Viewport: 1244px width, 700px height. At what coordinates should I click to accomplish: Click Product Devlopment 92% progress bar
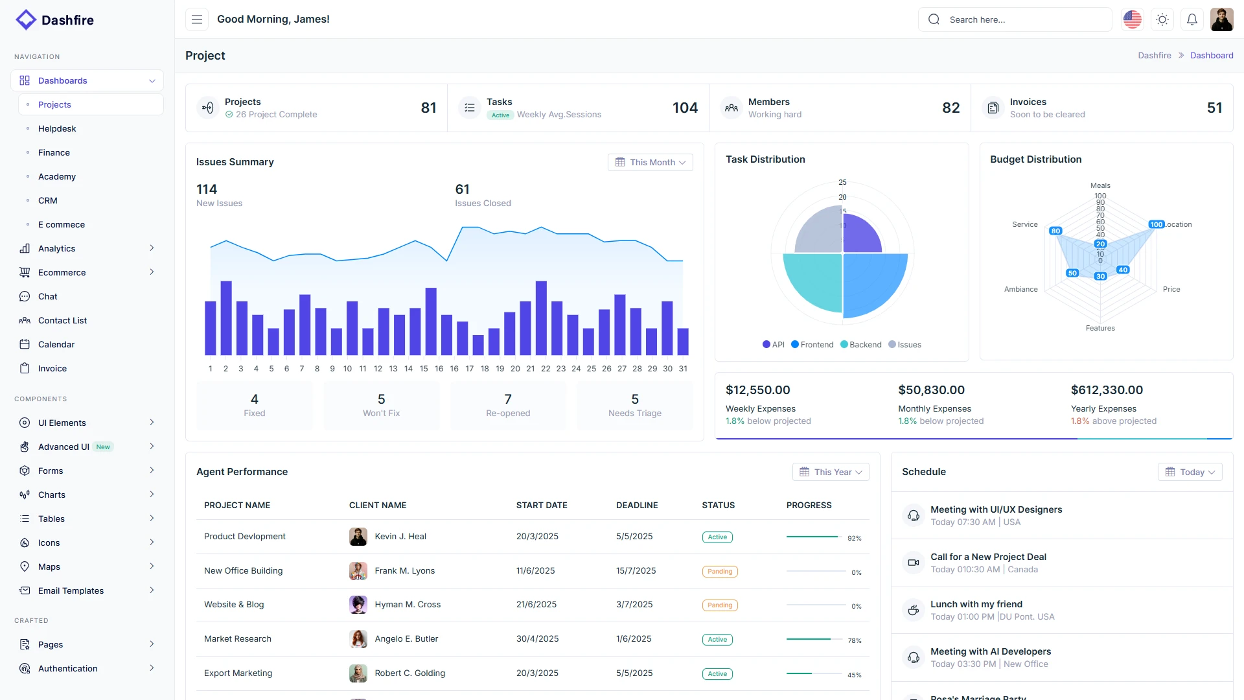pos(816,537)
